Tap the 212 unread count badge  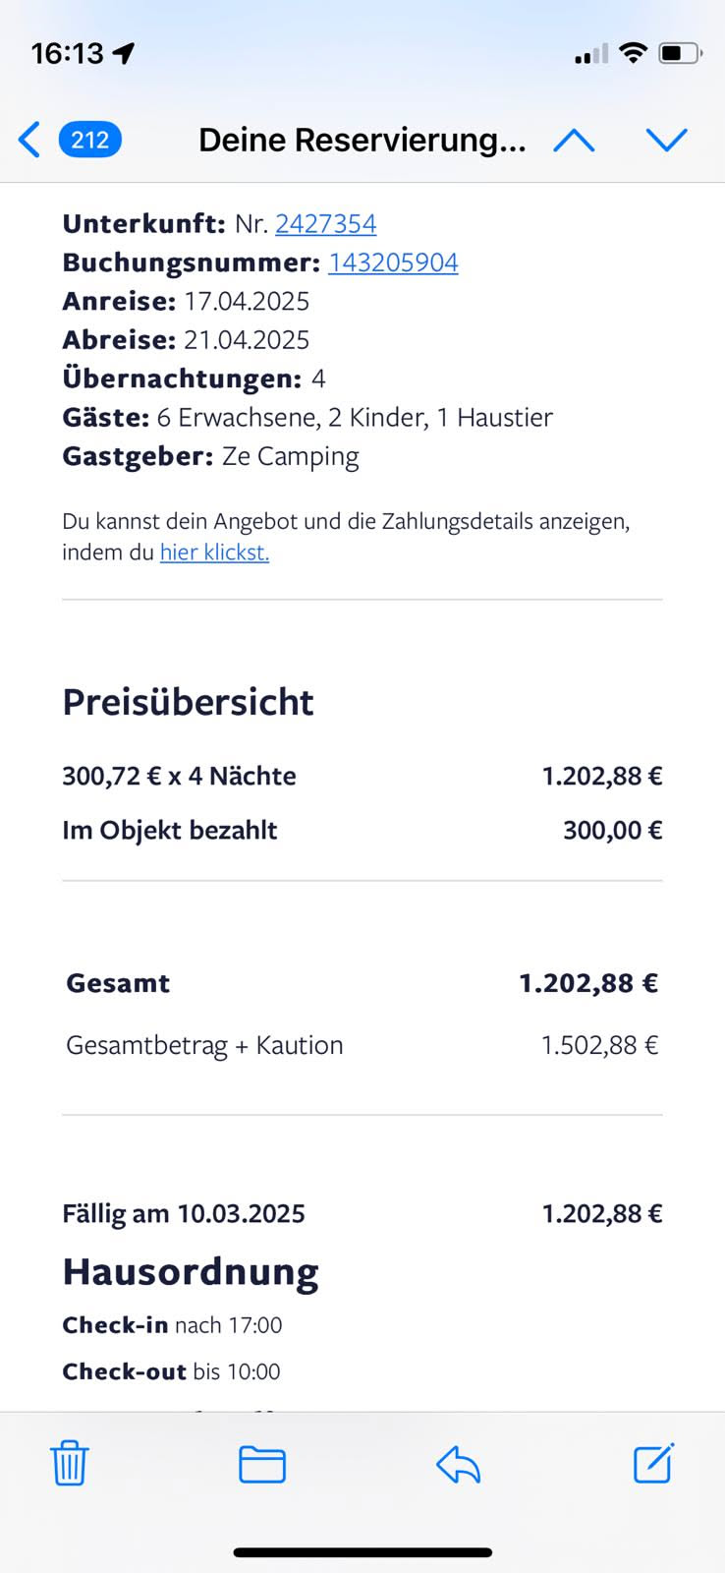point(90,140)
